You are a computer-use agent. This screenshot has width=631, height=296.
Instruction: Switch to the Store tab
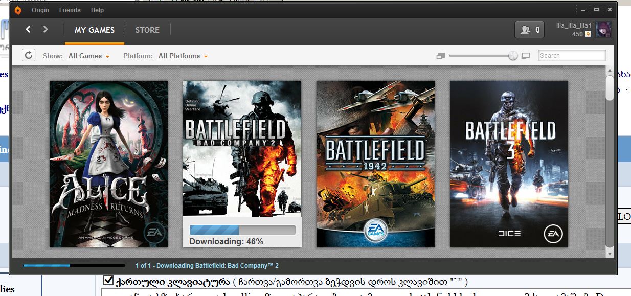coord(147,30)
